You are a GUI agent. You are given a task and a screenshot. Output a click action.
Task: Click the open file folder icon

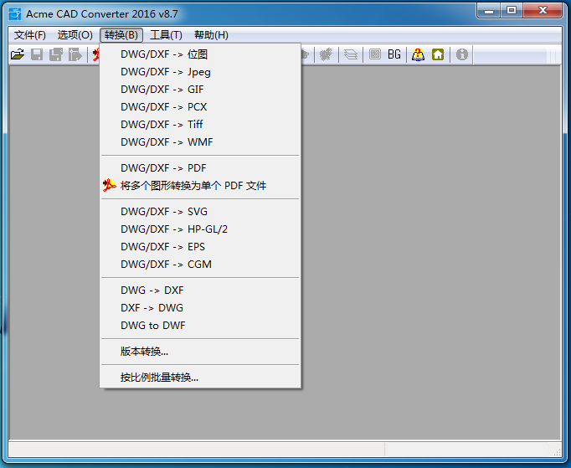point(18,54)
